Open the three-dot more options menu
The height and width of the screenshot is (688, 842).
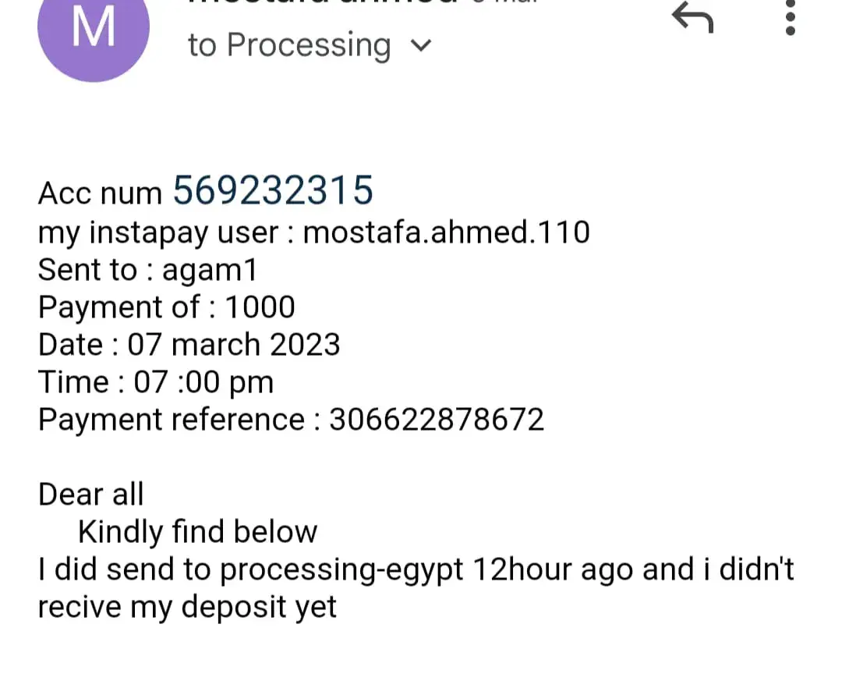(x=790, y=19)
